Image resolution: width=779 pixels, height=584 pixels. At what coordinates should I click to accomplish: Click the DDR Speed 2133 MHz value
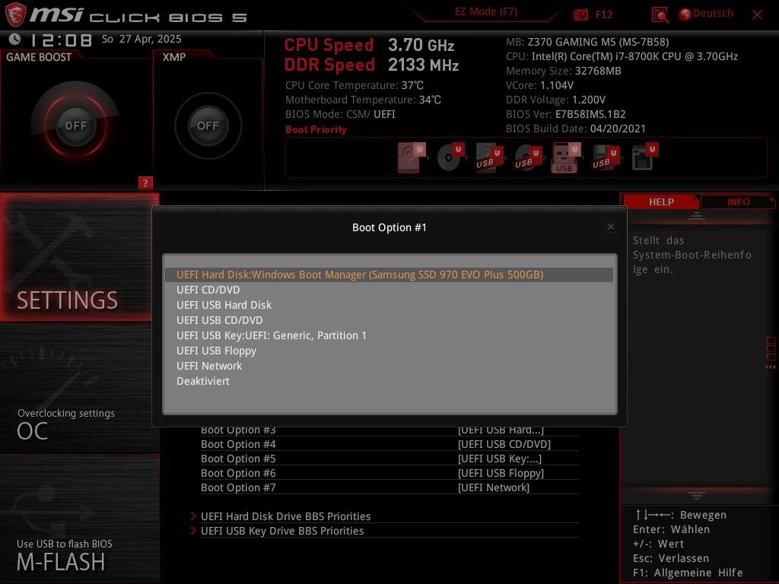(x=423, y=65)
